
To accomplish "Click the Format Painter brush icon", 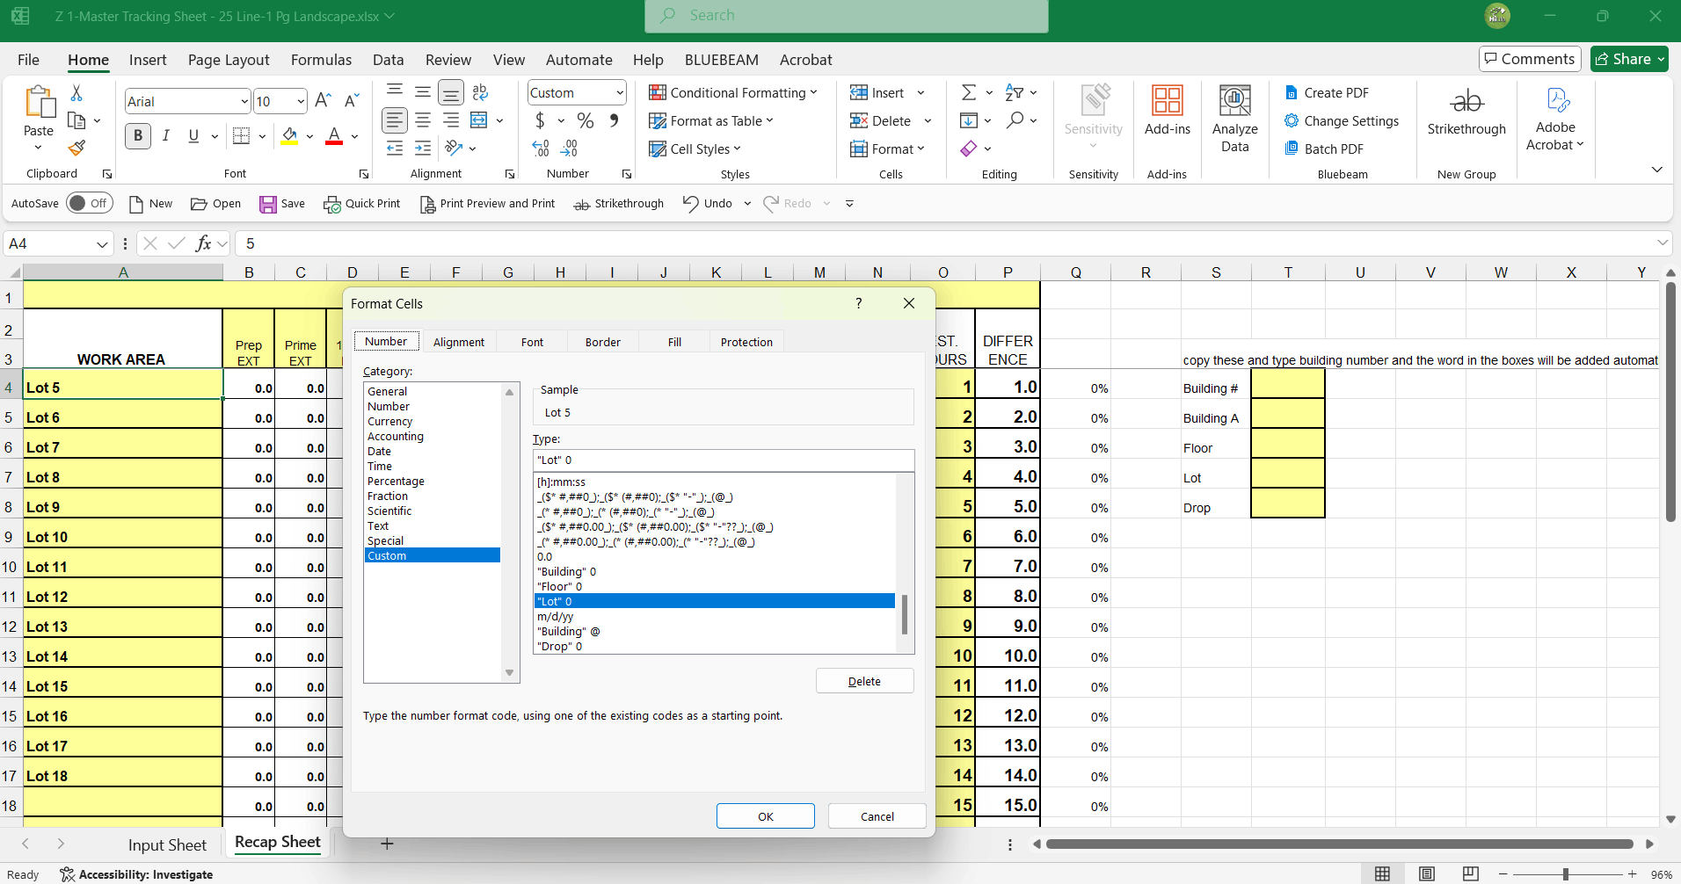I will coord(76,148).
